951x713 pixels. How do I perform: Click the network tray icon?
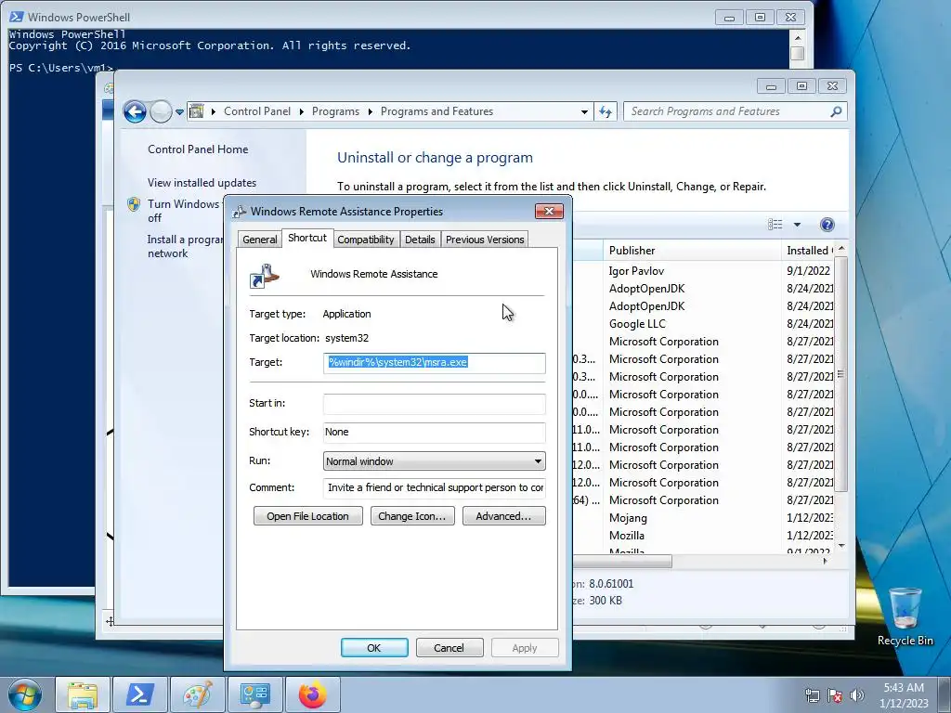[x=812, y=695]
